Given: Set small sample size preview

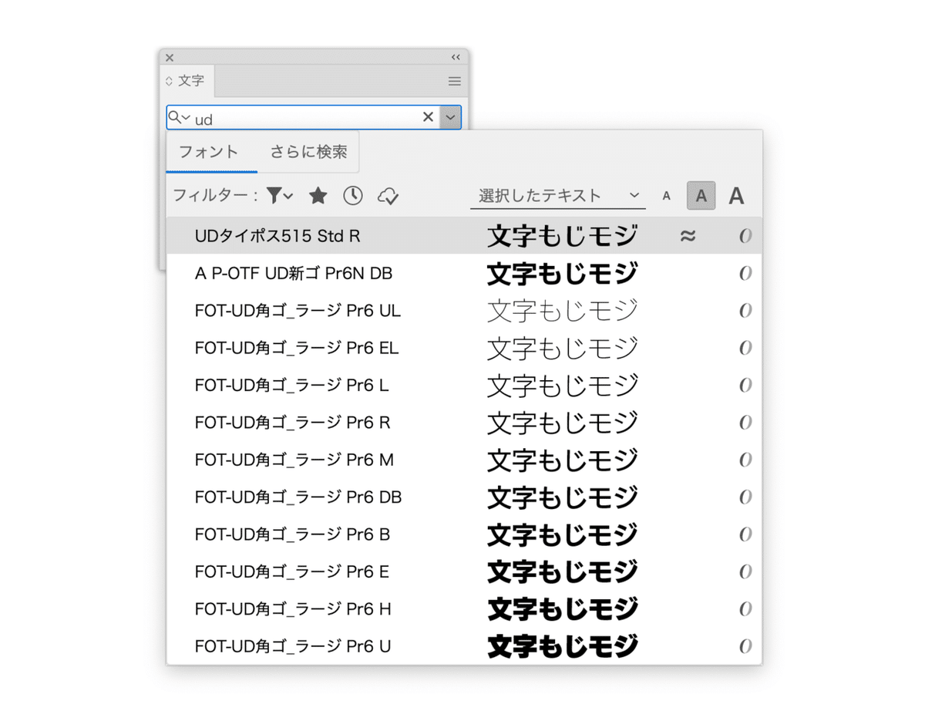Looking at the screenshot, I should point(667,196).
